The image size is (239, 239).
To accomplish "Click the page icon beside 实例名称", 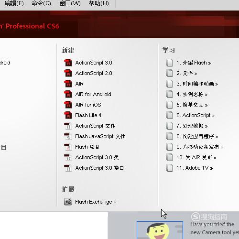I will coord(169,94).
